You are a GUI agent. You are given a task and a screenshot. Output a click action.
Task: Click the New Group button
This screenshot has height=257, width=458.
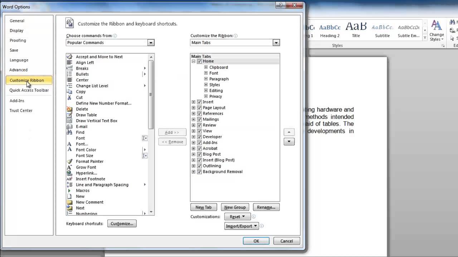coord(235,207)
